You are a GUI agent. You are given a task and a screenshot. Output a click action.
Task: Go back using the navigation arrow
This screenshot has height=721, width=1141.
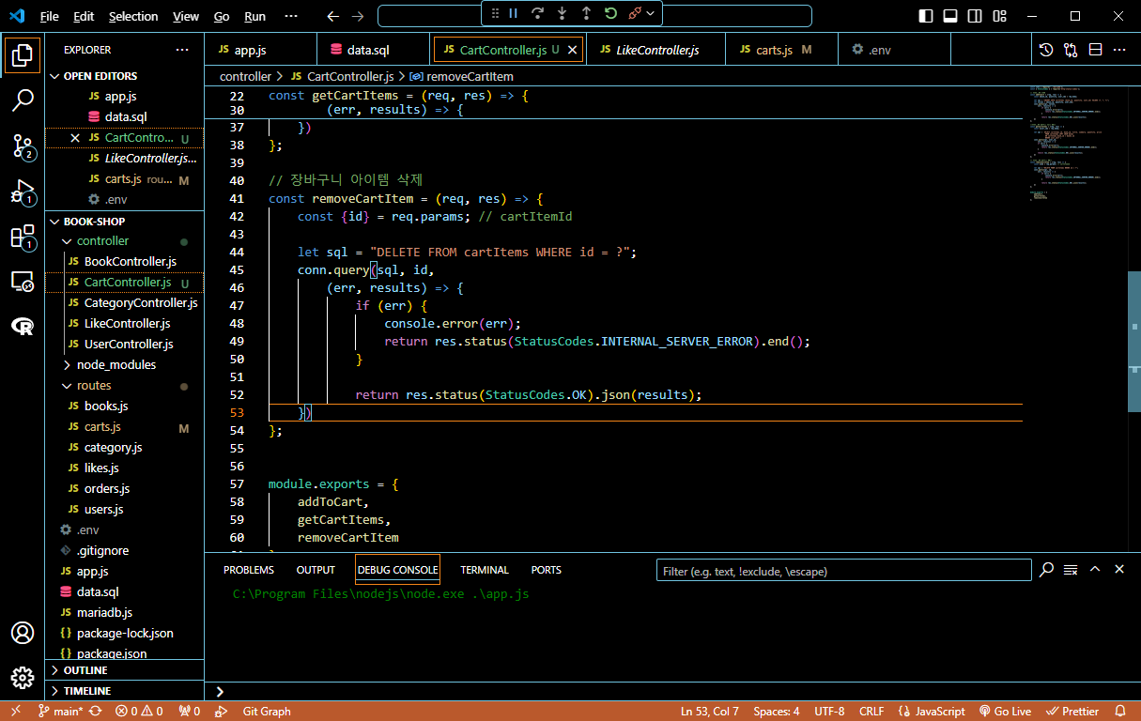pos(333,16)
